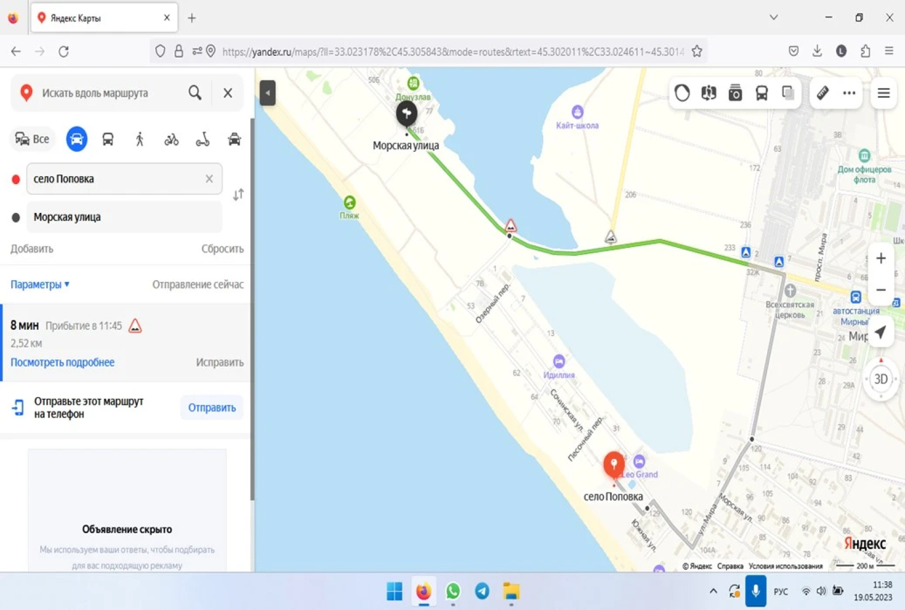Click 'Сбросить' to reset route
Screen dimensions: 905x610
(x=223, y=249)
